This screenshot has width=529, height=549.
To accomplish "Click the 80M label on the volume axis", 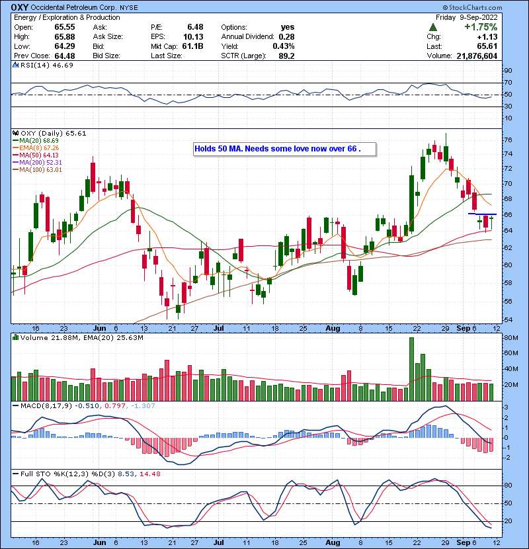I will 510,338.
